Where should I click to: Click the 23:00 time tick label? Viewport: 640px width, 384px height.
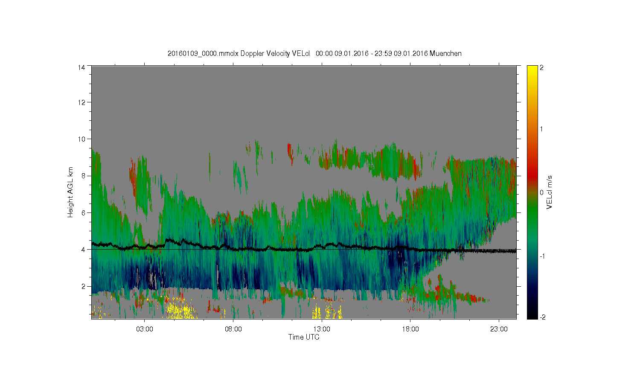499,329
